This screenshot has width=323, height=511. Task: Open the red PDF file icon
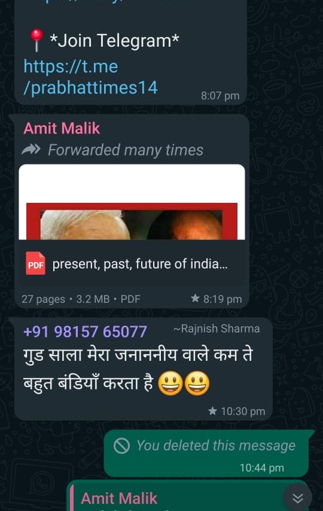[x=35, y=263]
